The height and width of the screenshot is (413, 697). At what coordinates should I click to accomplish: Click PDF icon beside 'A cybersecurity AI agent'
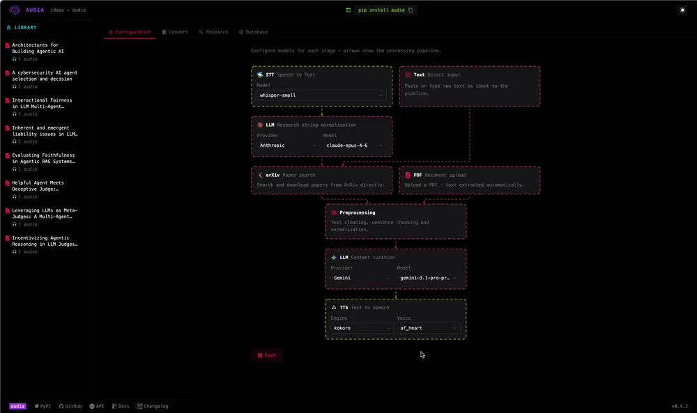tap(7, 73)
